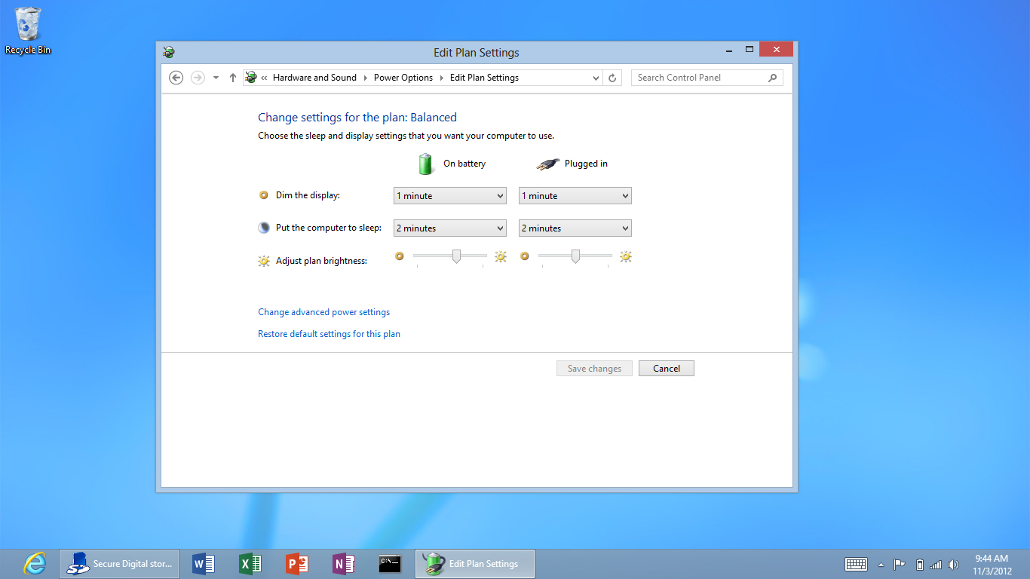The image size is (1030, 579).
Task: Open the Recycle Bin desktop icon
Action: (x=28, y=30)
